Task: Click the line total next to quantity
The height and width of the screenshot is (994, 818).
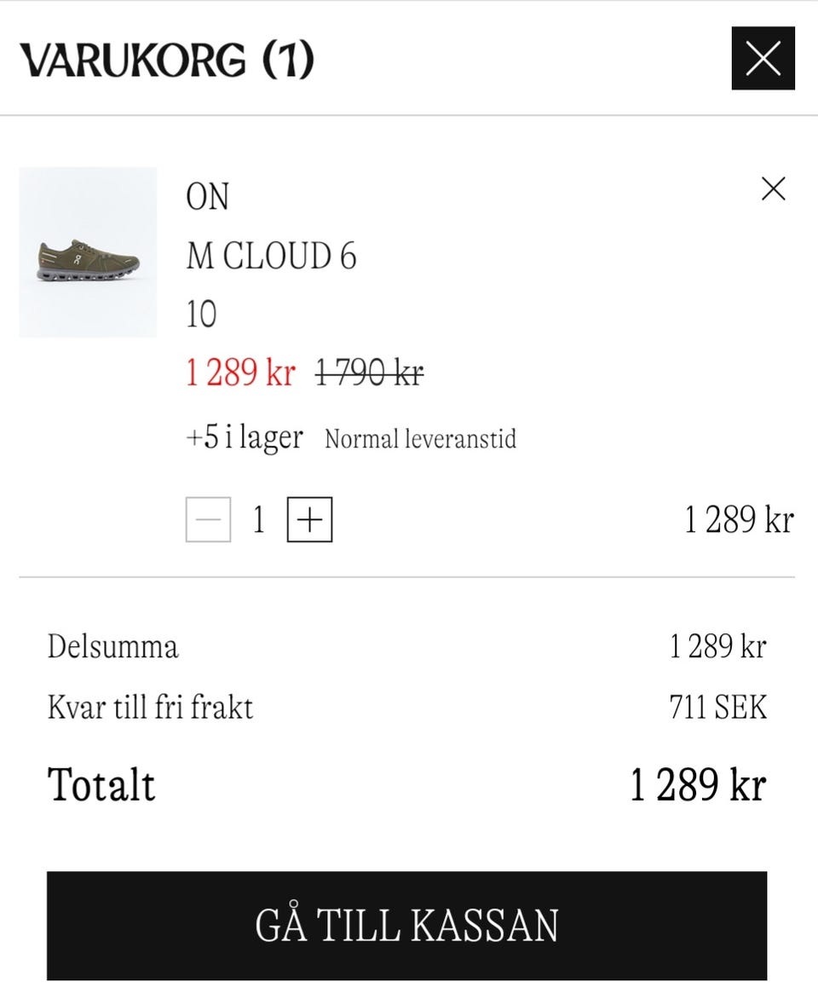Action: [x=739, y=520]
